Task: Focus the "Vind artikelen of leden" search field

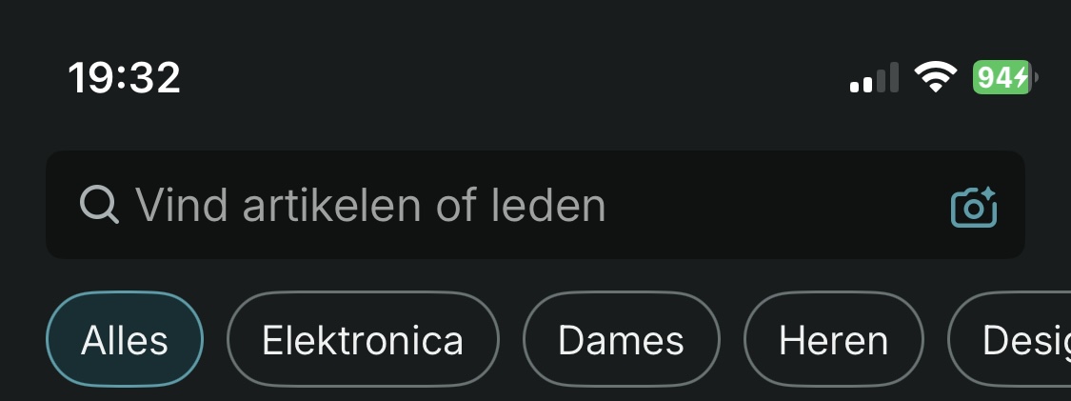Action: [533, 205]
